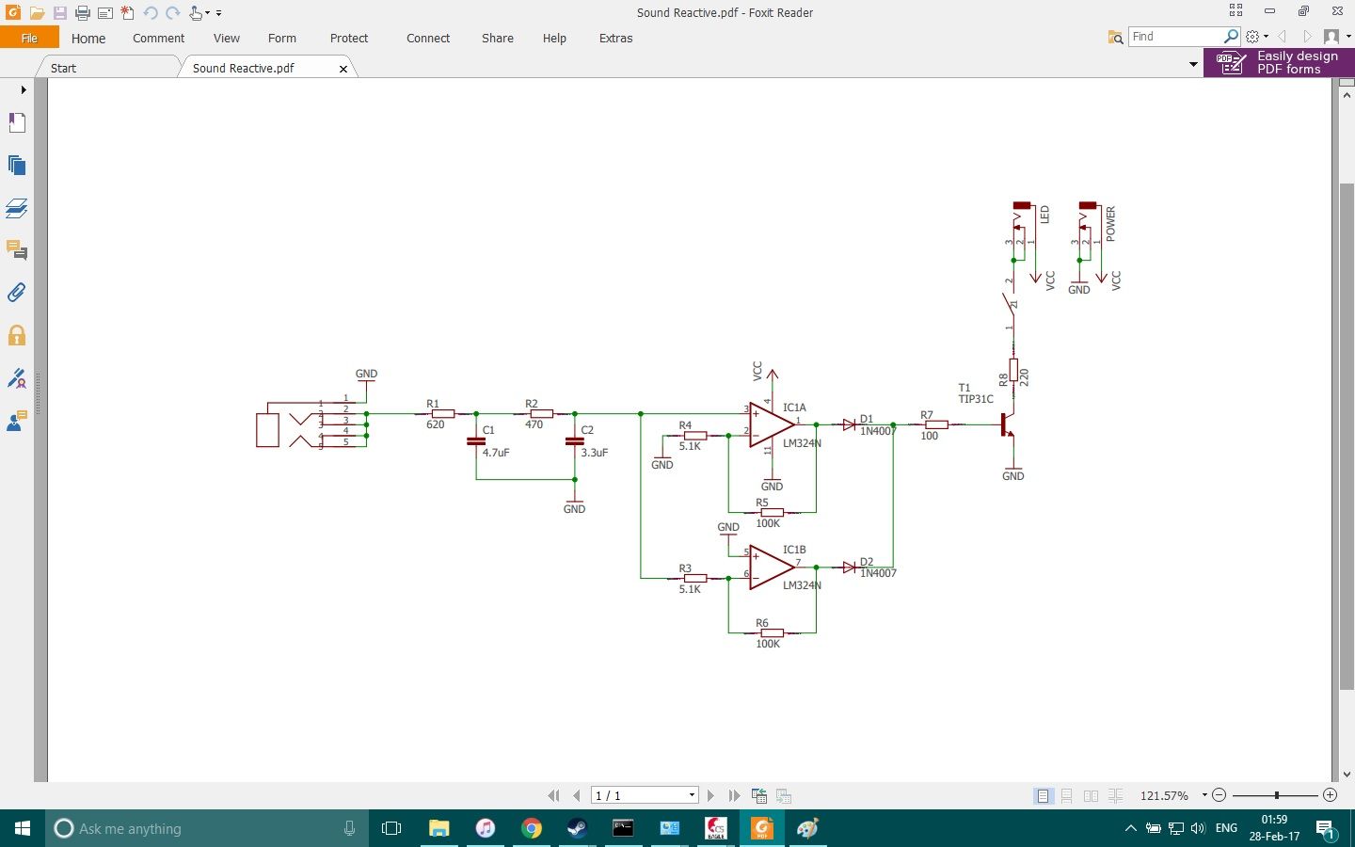Open the Comments panel in sidebar
The height and width of the screenshot is (847, 1355).
click(x=16, y=250)
